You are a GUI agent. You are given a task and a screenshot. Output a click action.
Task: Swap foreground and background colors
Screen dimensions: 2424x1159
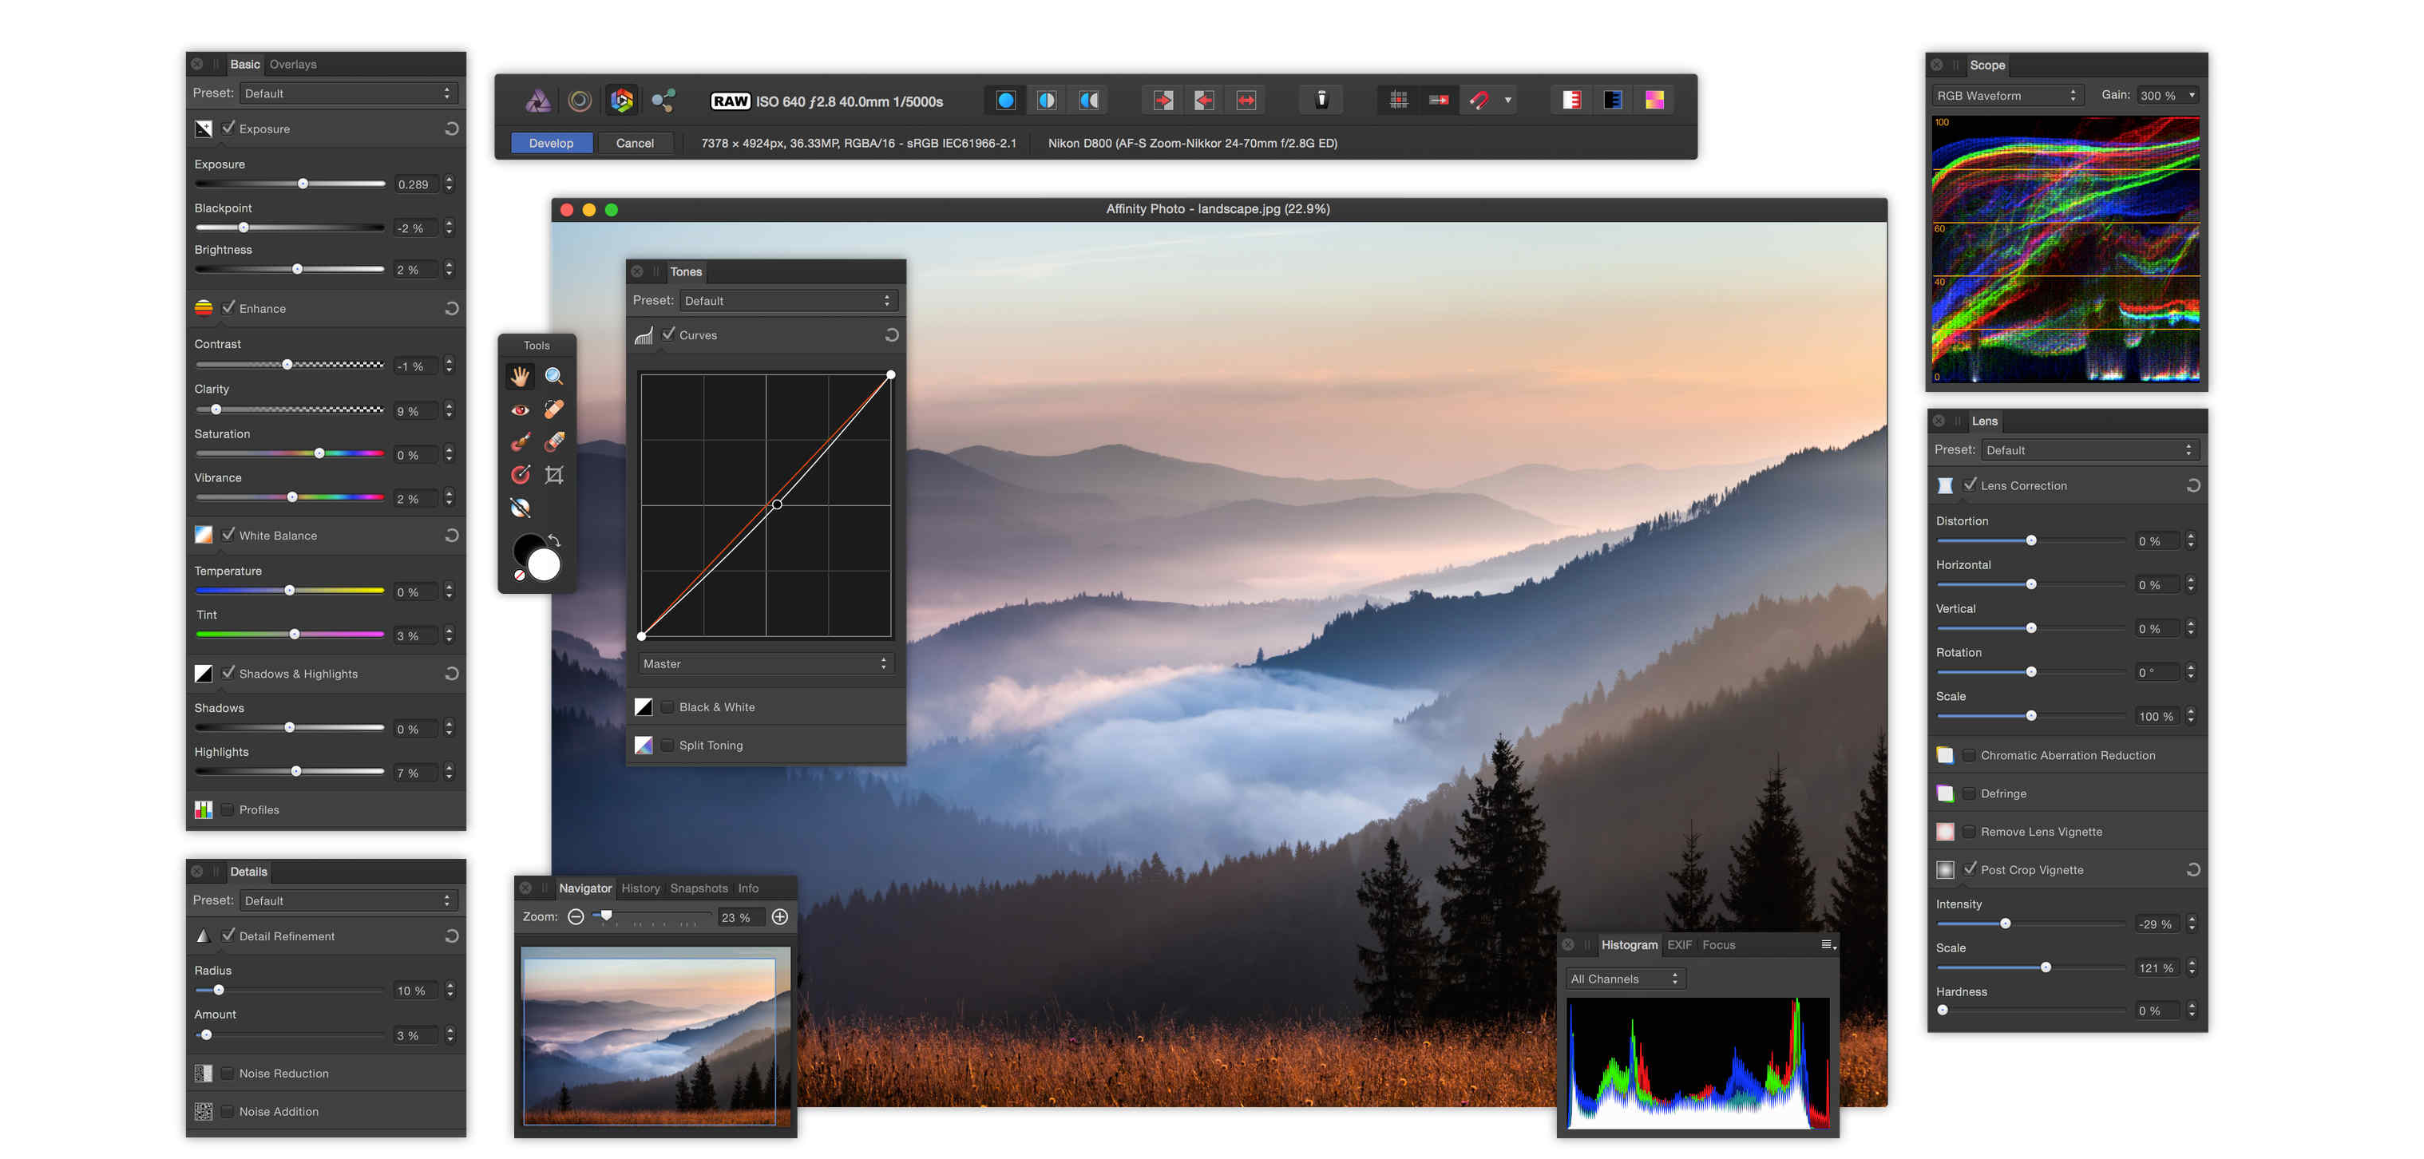click(555, 540)
